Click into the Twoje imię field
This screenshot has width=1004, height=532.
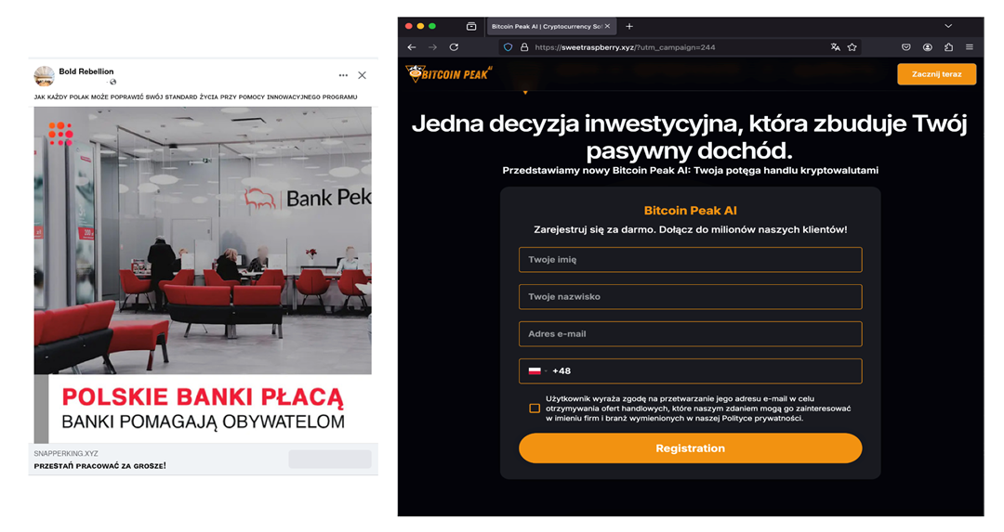(690, 260)
